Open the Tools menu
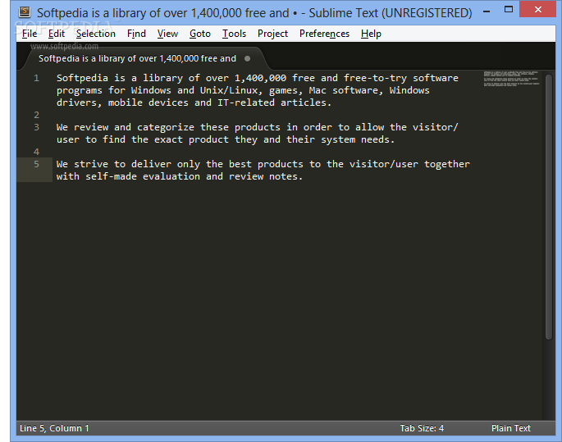This screenshot has height=442, width=562. click(x=234, y=34)
